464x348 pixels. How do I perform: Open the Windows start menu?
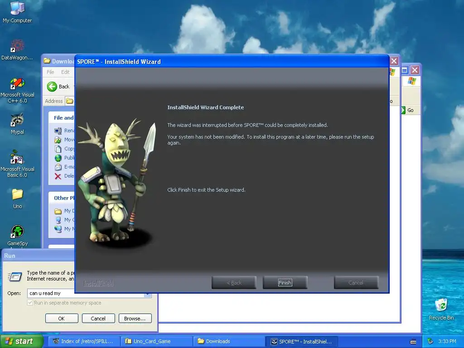click(x=21, y=341)
